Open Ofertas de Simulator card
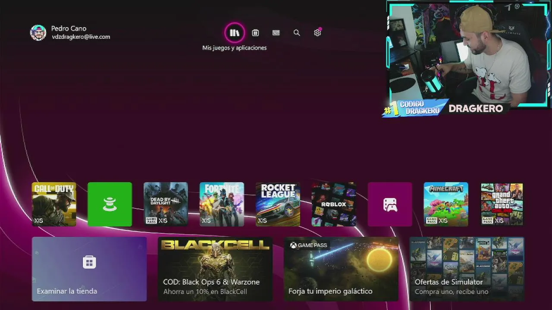The height and width of the screenshot is (310, 552). tap(467, 269)
